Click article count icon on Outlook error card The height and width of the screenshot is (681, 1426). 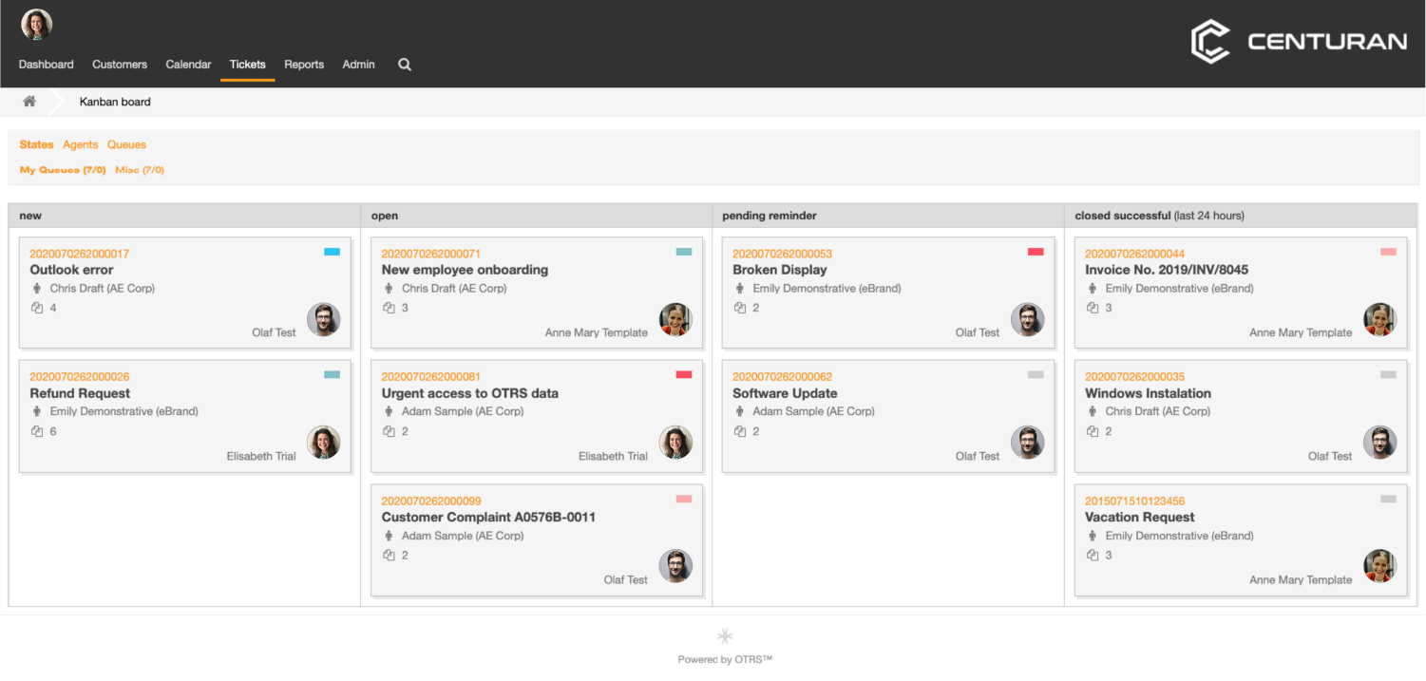click(x=37, y=308)
